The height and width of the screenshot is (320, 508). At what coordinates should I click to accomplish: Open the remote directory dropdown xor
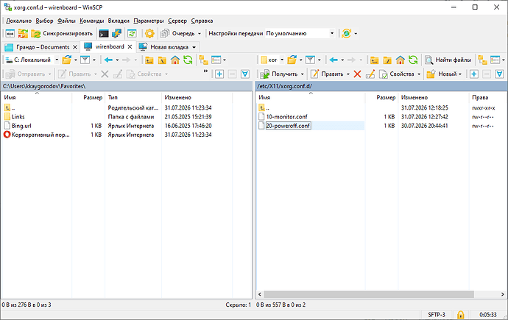tap(272, 60)
